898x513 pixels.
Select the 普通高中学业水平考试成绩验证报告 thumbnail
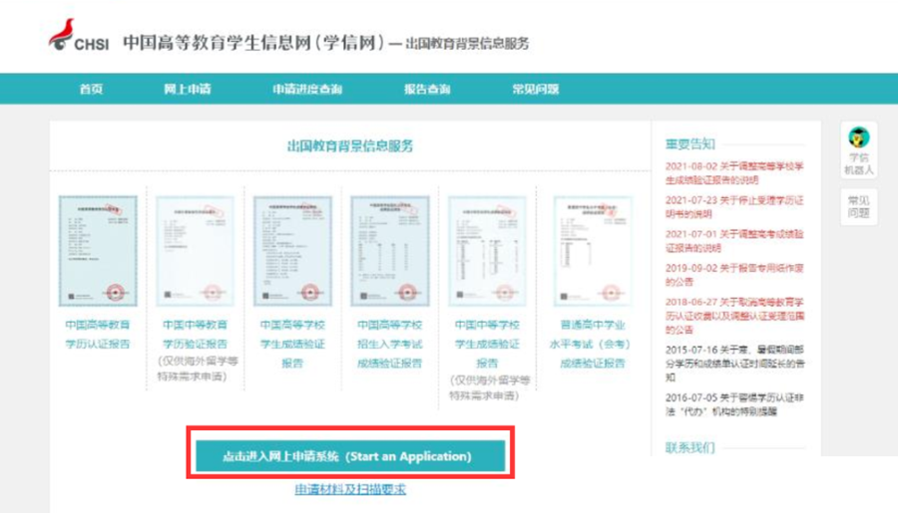(x=593, y=250)
